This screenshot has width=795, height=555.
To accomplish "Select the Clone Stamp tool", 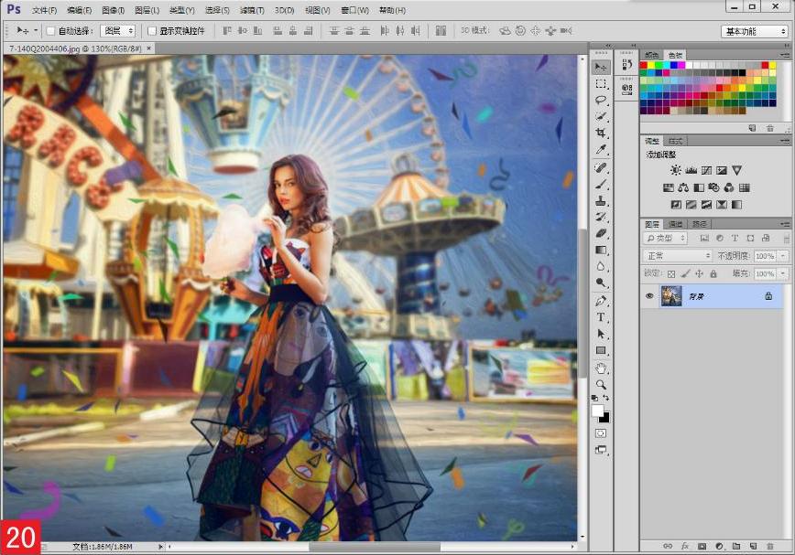I will [601, 201].
